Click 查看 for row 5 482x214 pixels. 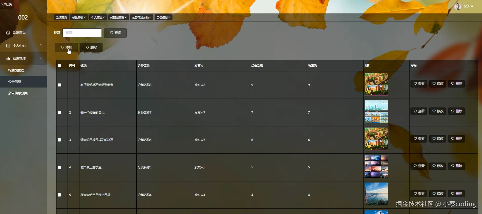coord(419,194)
